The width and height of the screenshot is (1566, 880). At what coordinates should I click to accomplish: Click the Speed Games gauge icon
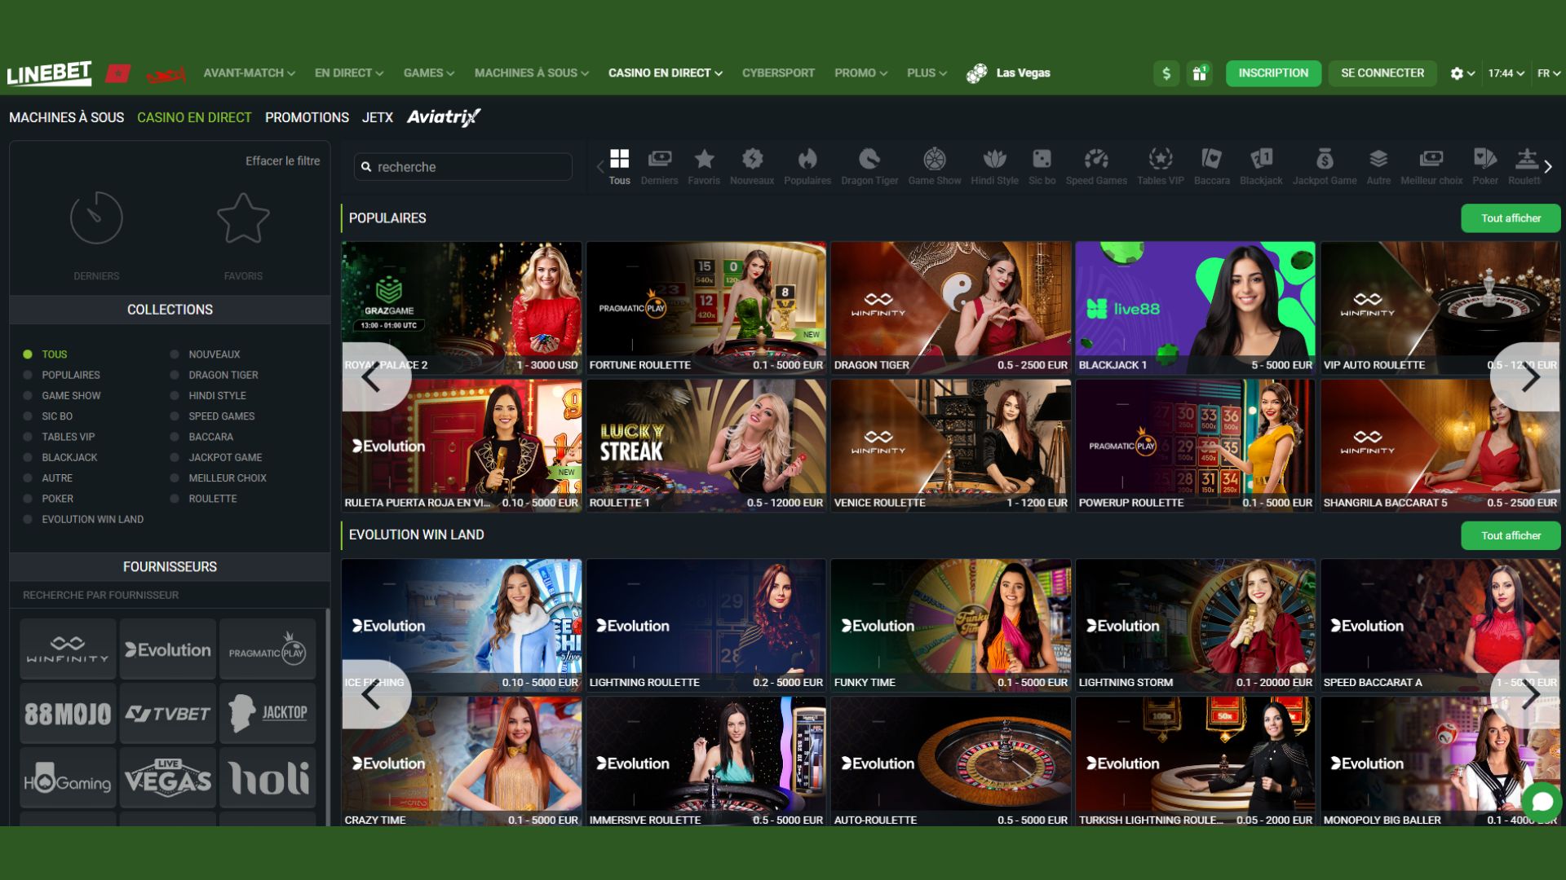click(x=1096, y=159)
